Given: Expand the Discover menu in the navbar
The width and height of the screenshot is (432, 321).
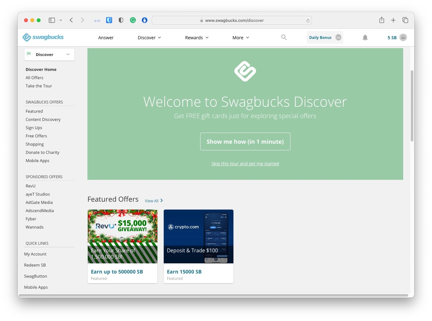Looking at the screenshot, I should pyautogui.click(x=149, y=38).
